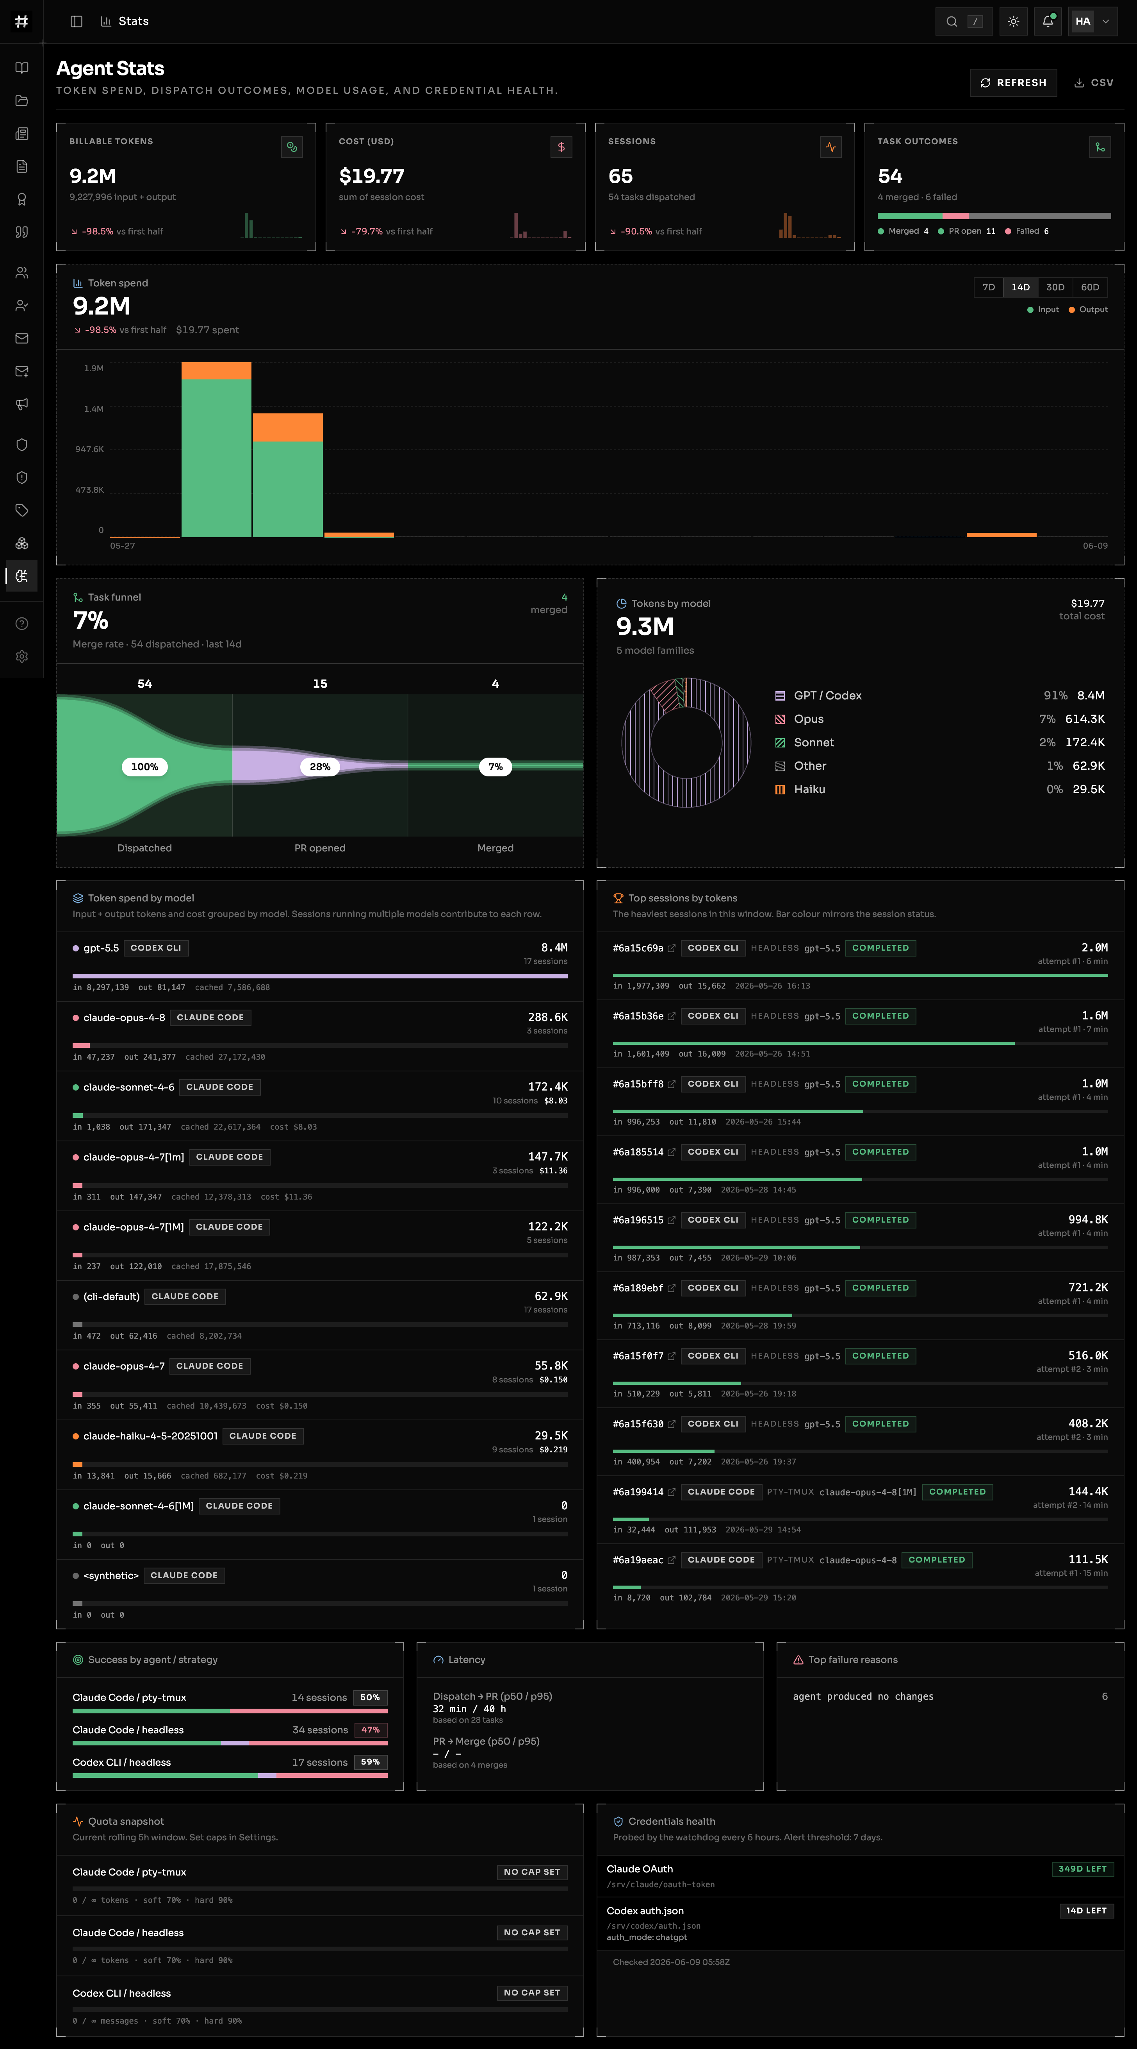The height and width of the screenshot is (2049, 1137).
Task: Open session #6a199414 external link icon
Action: click(671, 1492)
